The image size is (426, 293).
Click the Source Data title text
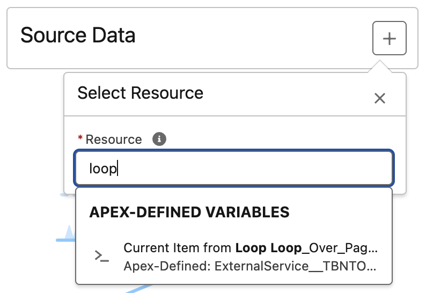tap(78, 35)
